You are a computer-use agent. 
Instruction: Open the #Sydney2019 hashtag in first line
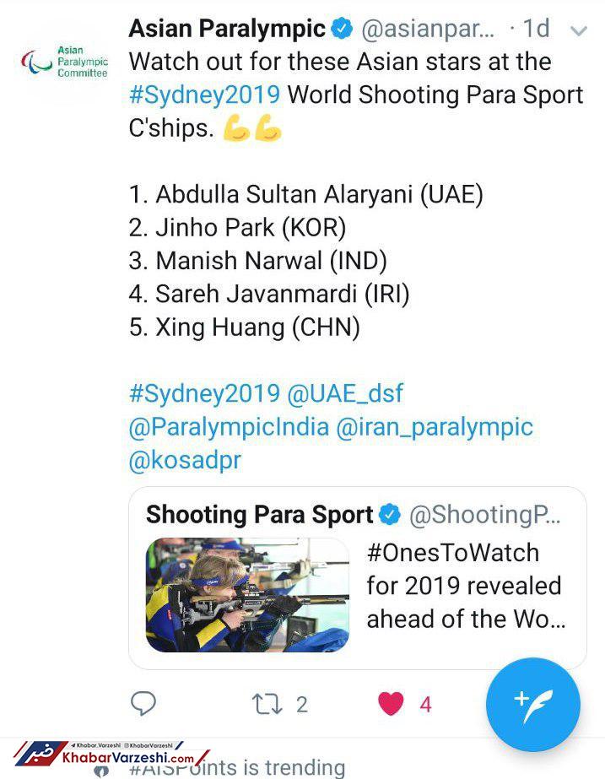point(204,95)
